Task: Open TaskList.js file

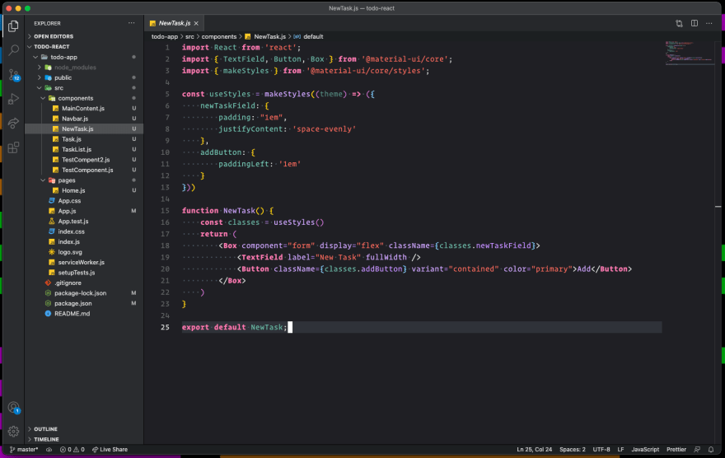Action: click(x=84, y=149)
